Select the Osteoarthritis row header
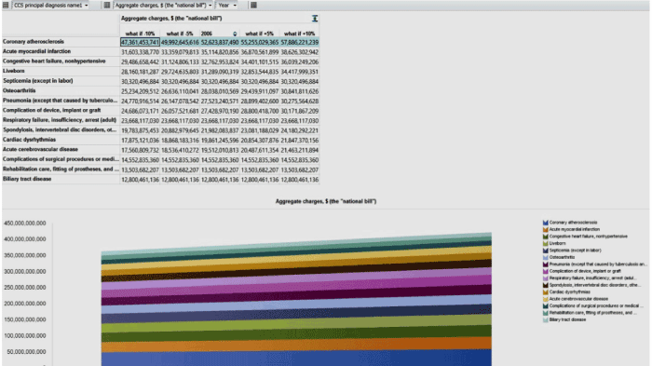 (x=61, y=90)
